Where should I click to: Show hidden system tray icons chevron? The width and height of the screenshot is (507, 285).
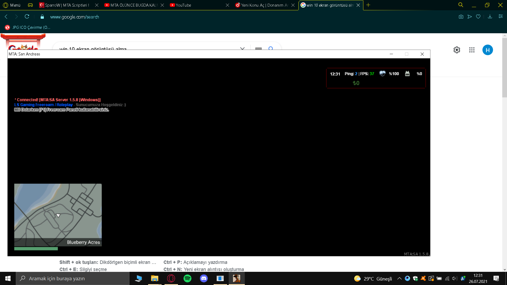[399, 278]
